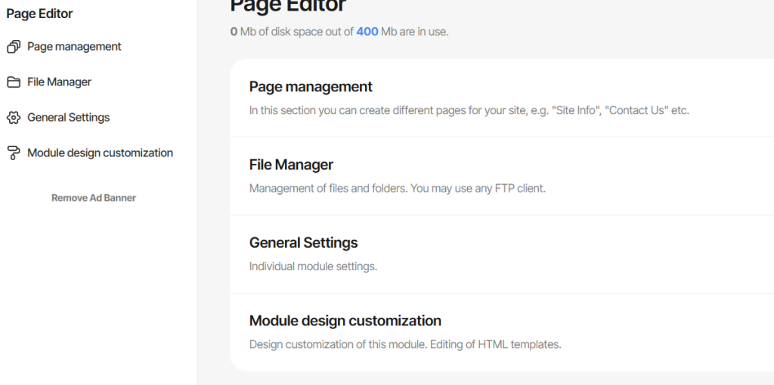Open the File Manager section heading

(x=291, y=165)
